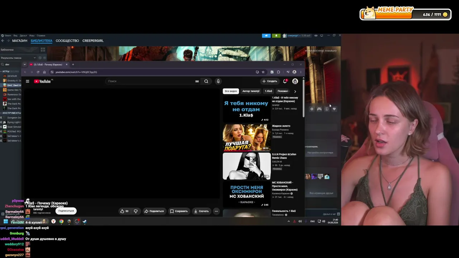The image size is (459, 258).
Task: Click the Скачать download button
Action: click(201, 211)
